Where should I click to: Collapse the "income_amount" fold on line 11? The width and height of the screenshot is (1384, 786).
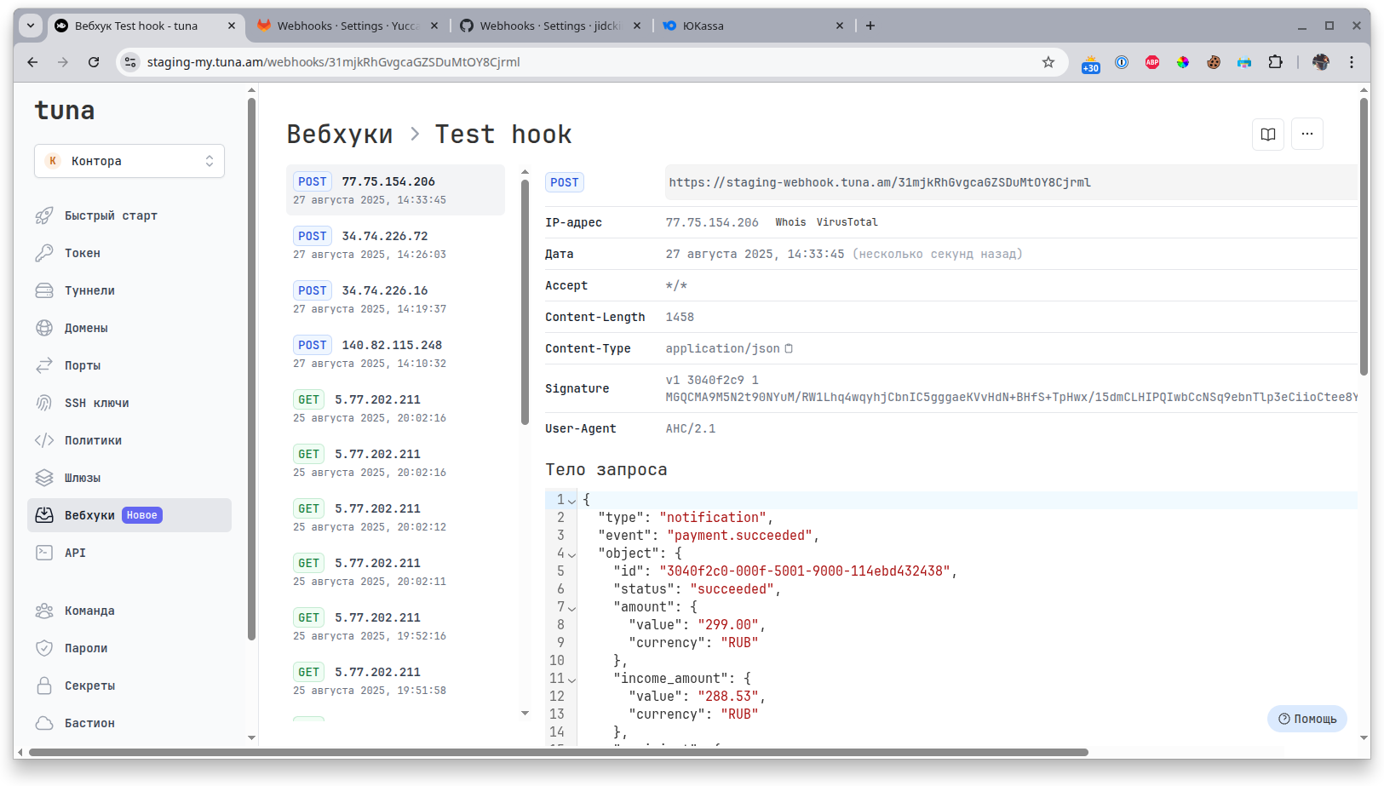pos(572,680)
